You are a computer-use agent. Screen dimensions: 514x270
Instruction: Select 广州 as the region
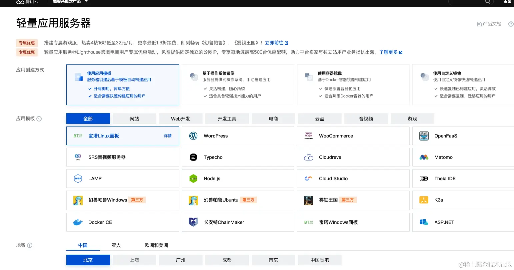tap(181, 260)
